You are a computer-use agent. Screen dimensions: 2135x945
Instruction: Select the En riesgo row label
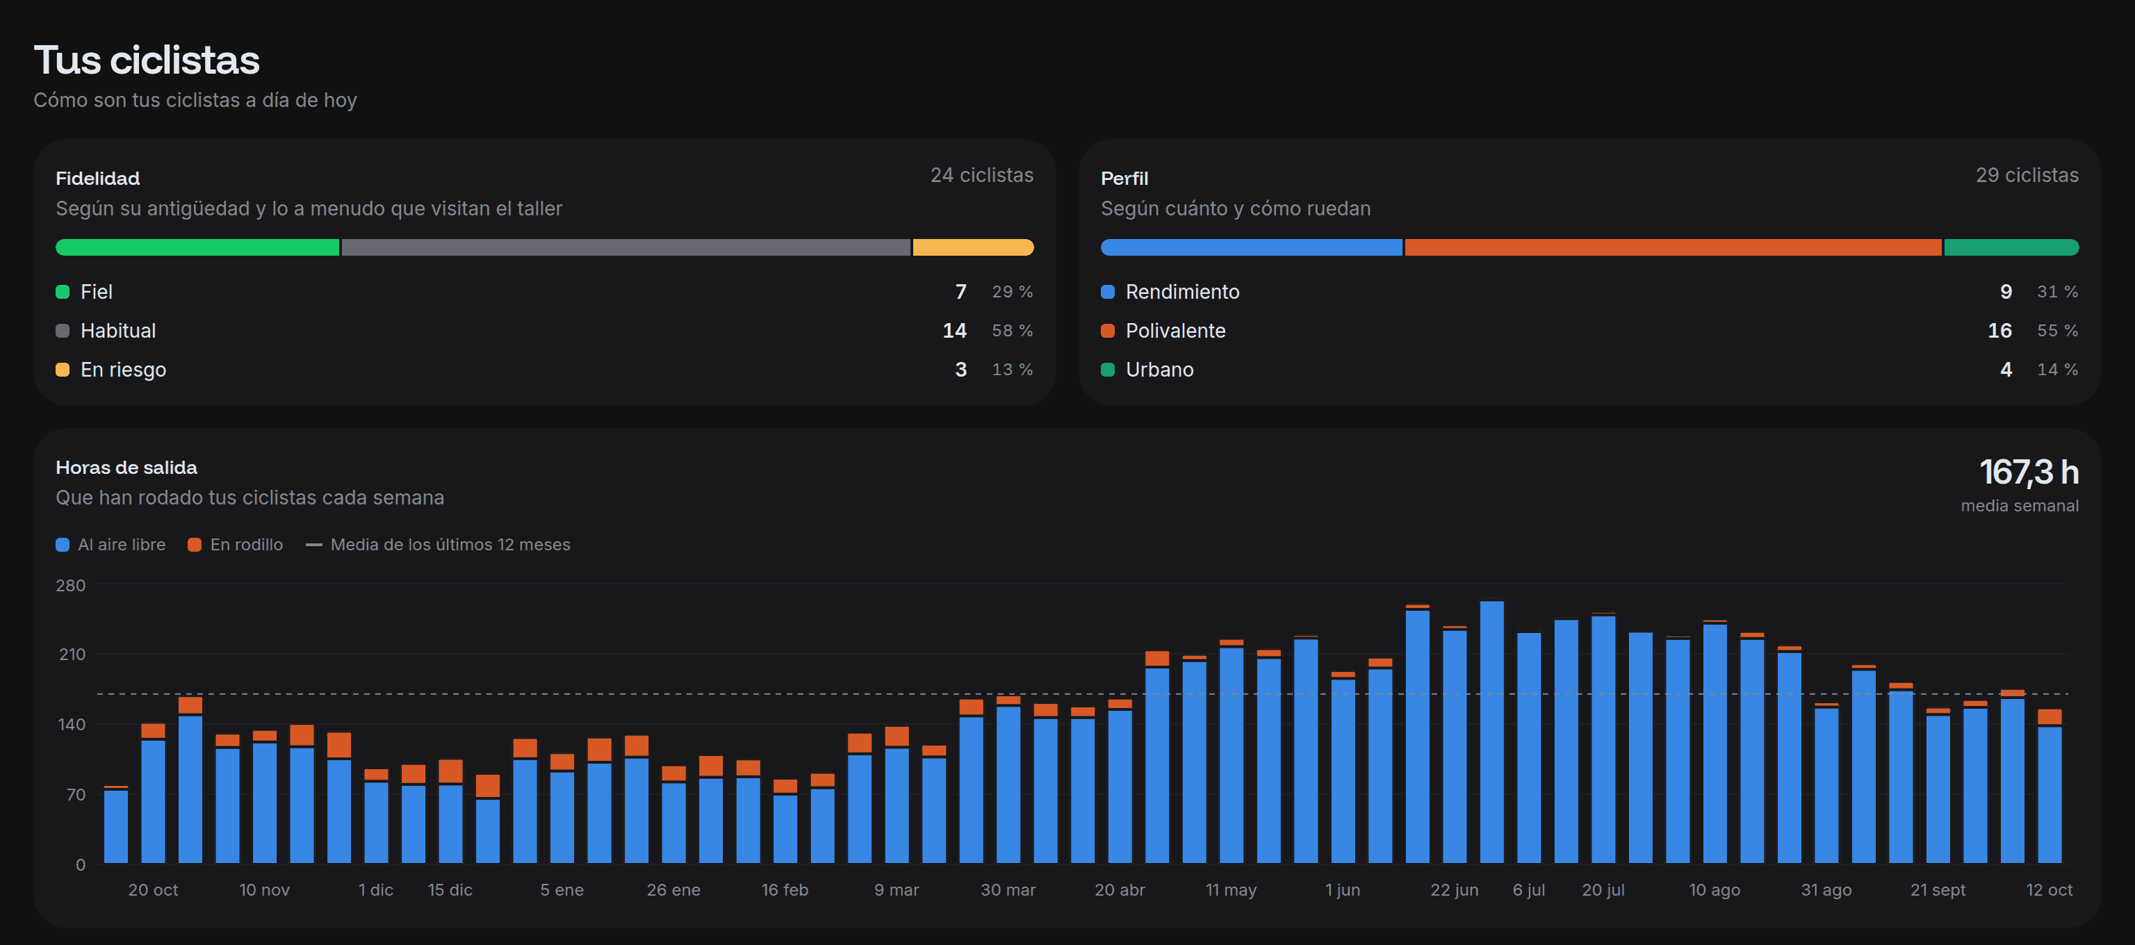pos(122,370)
